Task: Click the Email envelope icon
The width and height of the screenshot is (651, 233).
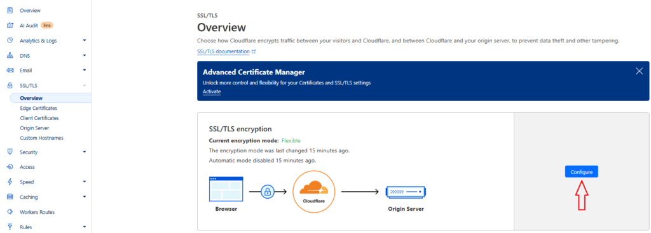Action: point(10,70)
